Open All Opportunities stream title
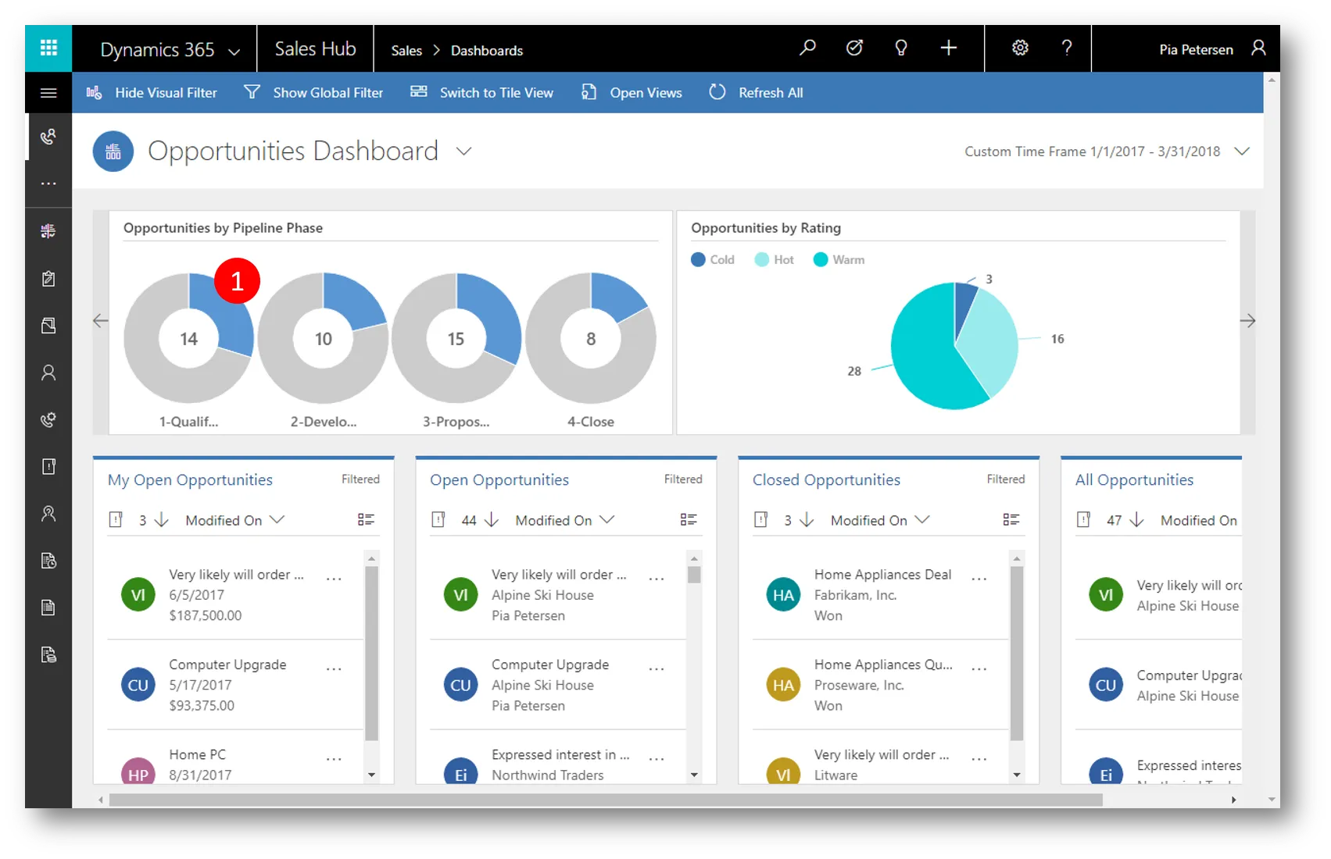Viewport: 1331px width, 859px height. point(1134,480)
